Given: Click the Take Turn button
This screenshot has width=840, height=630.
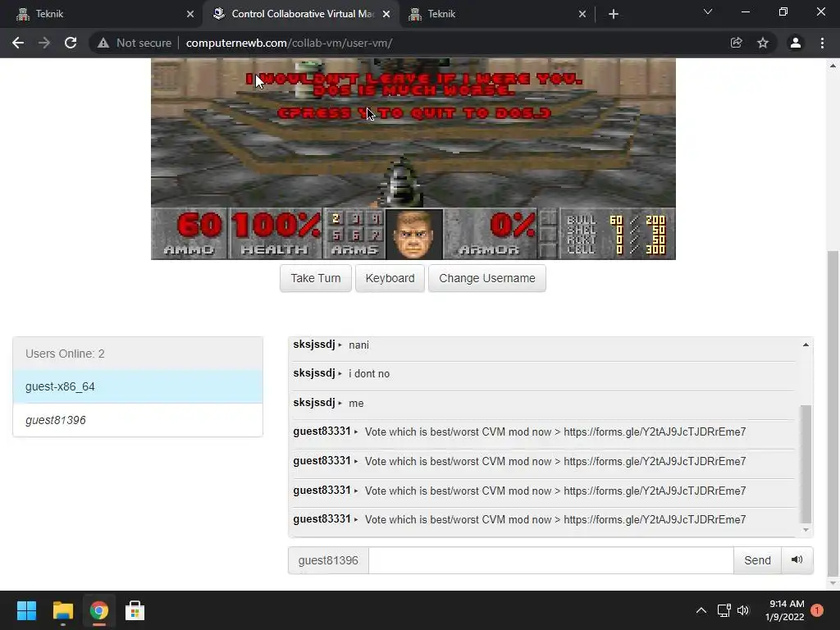Looking at the screenshot, I should click(316, 278).
